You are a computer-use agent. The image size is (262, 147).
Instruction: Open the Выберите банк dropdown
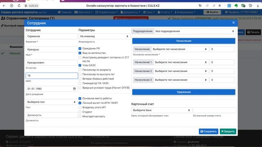coord(161,110)
